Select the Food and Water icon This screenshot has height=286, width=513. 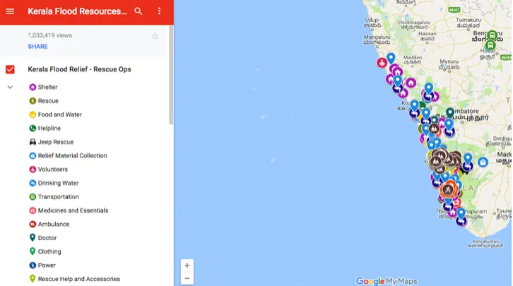(x=33, y=114)
